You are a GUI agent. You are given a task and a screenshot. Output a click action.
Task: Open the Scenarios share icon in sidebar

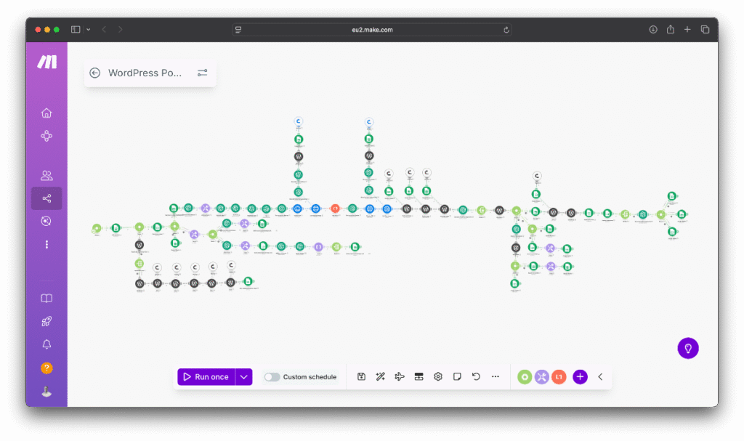point(46,198)
